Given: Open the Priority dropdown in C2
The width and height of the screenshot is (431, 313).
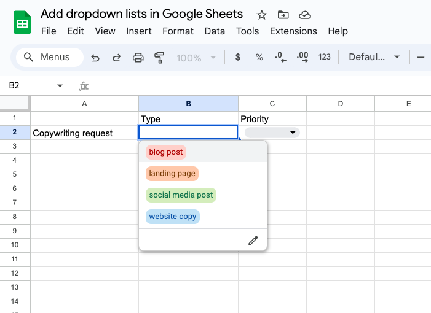Looking at the screenshot, I should [x=272, y=133].
